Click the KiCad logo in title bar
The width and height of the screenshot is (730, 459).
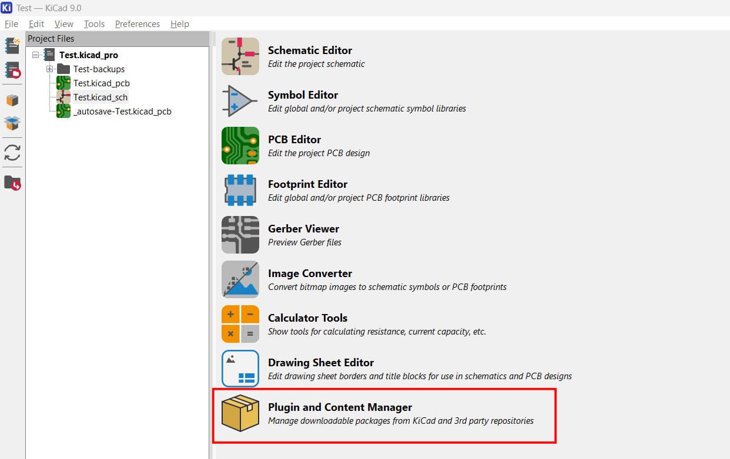pyautogui.click(x=7, y=8)
